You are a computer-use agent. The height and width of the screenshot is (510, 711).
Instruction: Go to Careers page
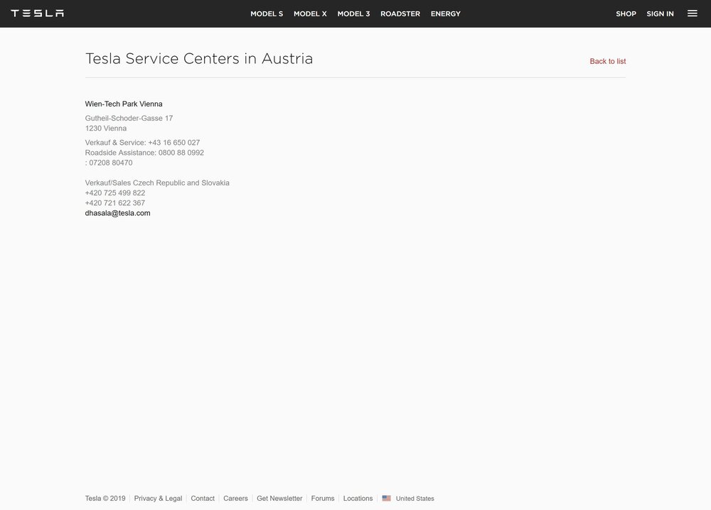tap(235, 498)
